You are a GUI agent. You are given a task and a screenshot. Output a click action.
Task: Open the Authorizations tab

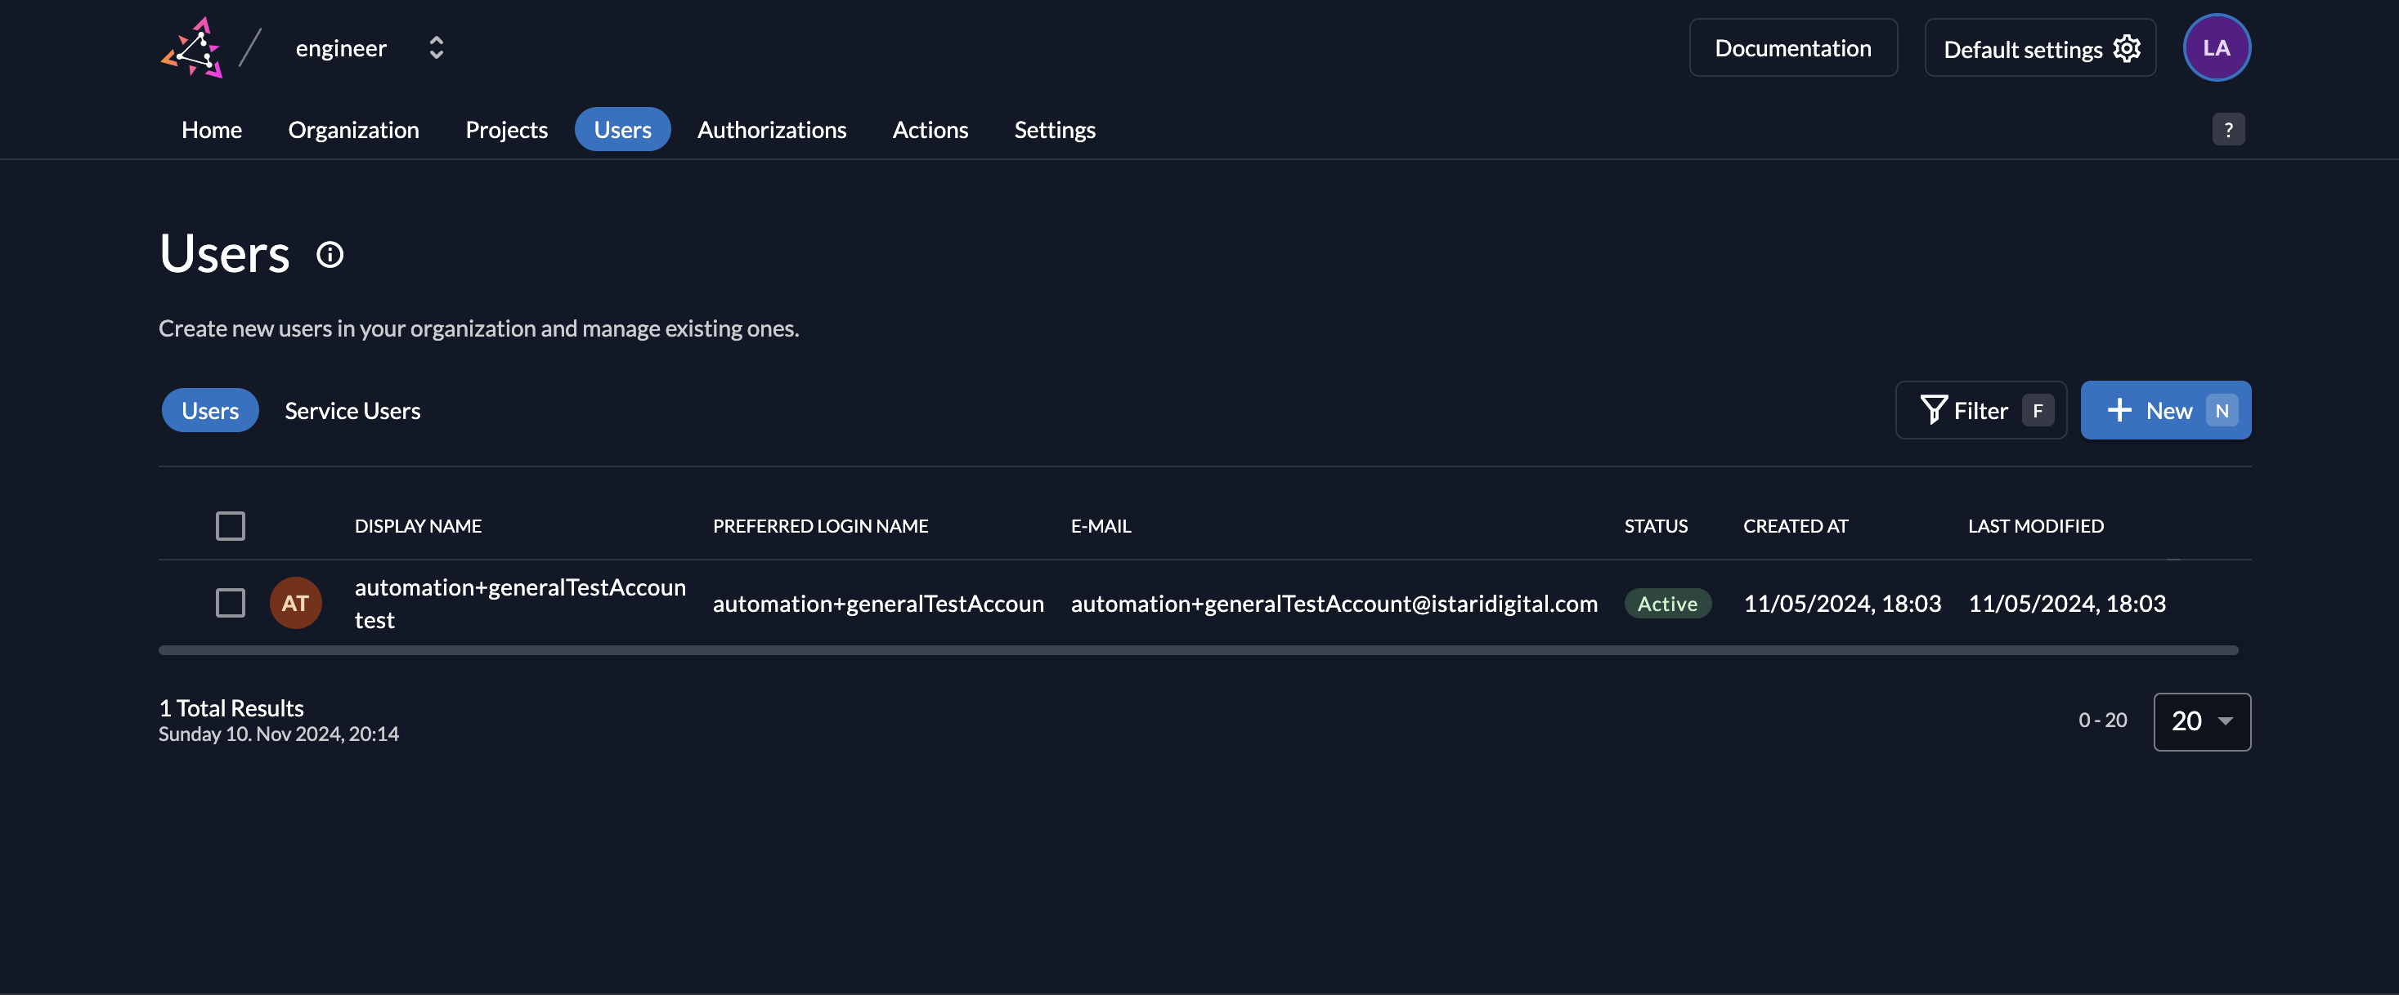(x=772, y=129)
